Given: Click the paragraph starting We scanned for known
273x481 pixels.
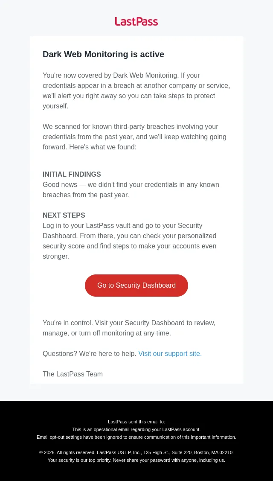Looking at the screenshot, I should click(135, 137).
